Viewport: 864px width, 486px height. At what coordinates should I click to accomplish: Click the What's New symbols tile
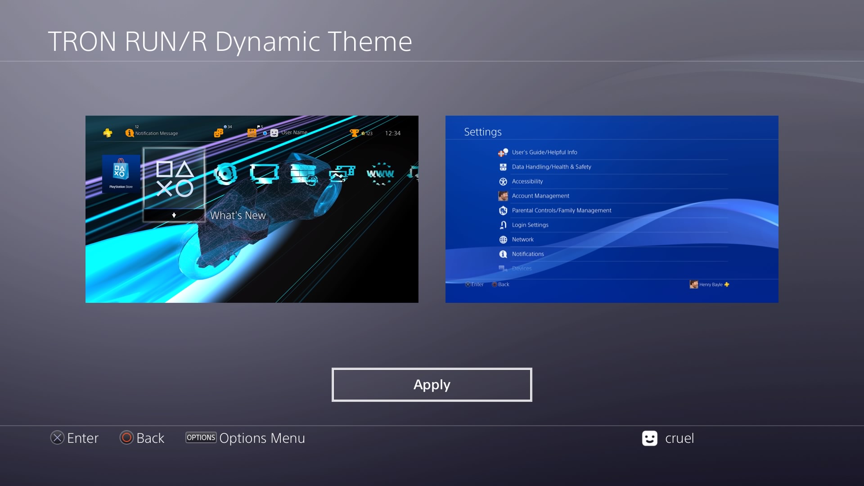click(x=174, y=179)
